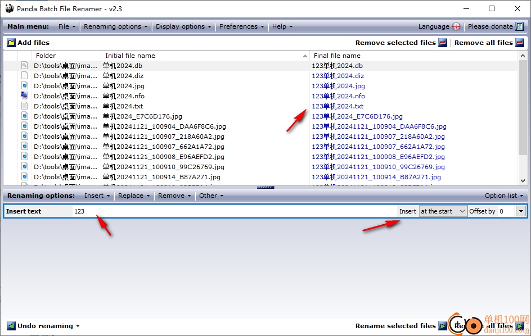
Task: Click the file icon for 单机2024.db
Action: coord(24,65)
